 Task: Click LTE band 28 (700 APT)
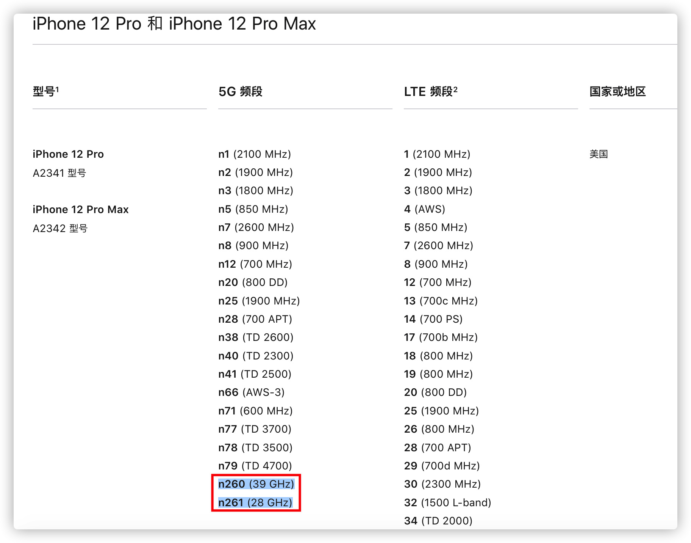[x=438, y=447]
